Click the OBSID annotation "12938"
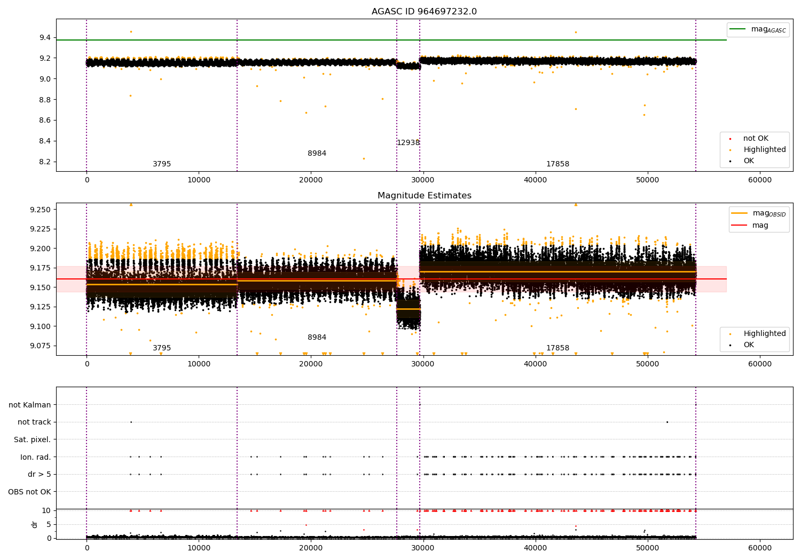This screenshot has width=801, height=560. 408,143
